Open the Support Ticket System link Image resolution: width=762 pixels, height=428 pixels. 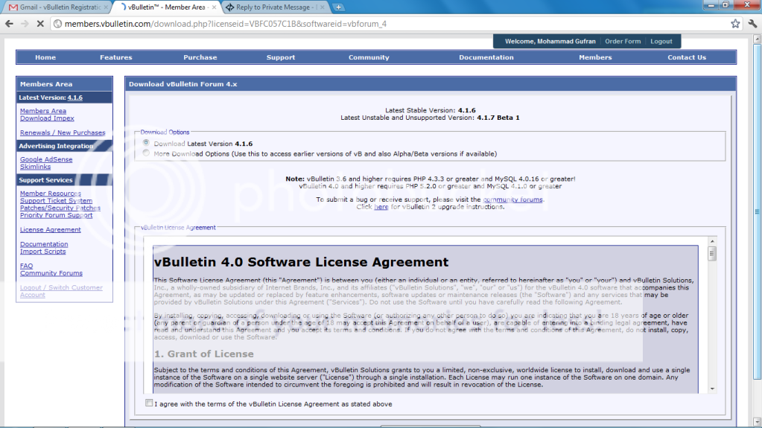pos(56,201)
